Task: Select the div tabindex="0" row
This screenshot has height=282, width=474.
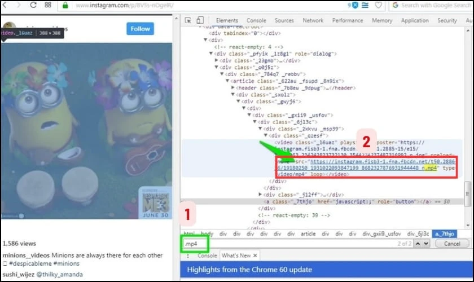Action: 245,33
